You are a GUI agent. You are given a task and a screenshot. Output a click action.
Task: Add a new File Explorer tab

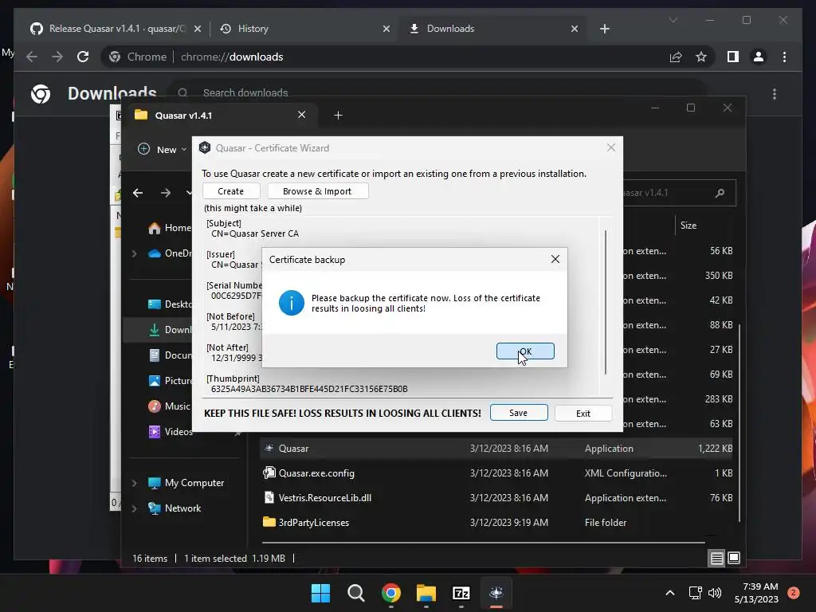pyautogui.click(x=338, y=115)
